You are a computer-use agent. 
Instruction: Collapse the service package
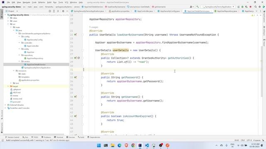(20, 61)
